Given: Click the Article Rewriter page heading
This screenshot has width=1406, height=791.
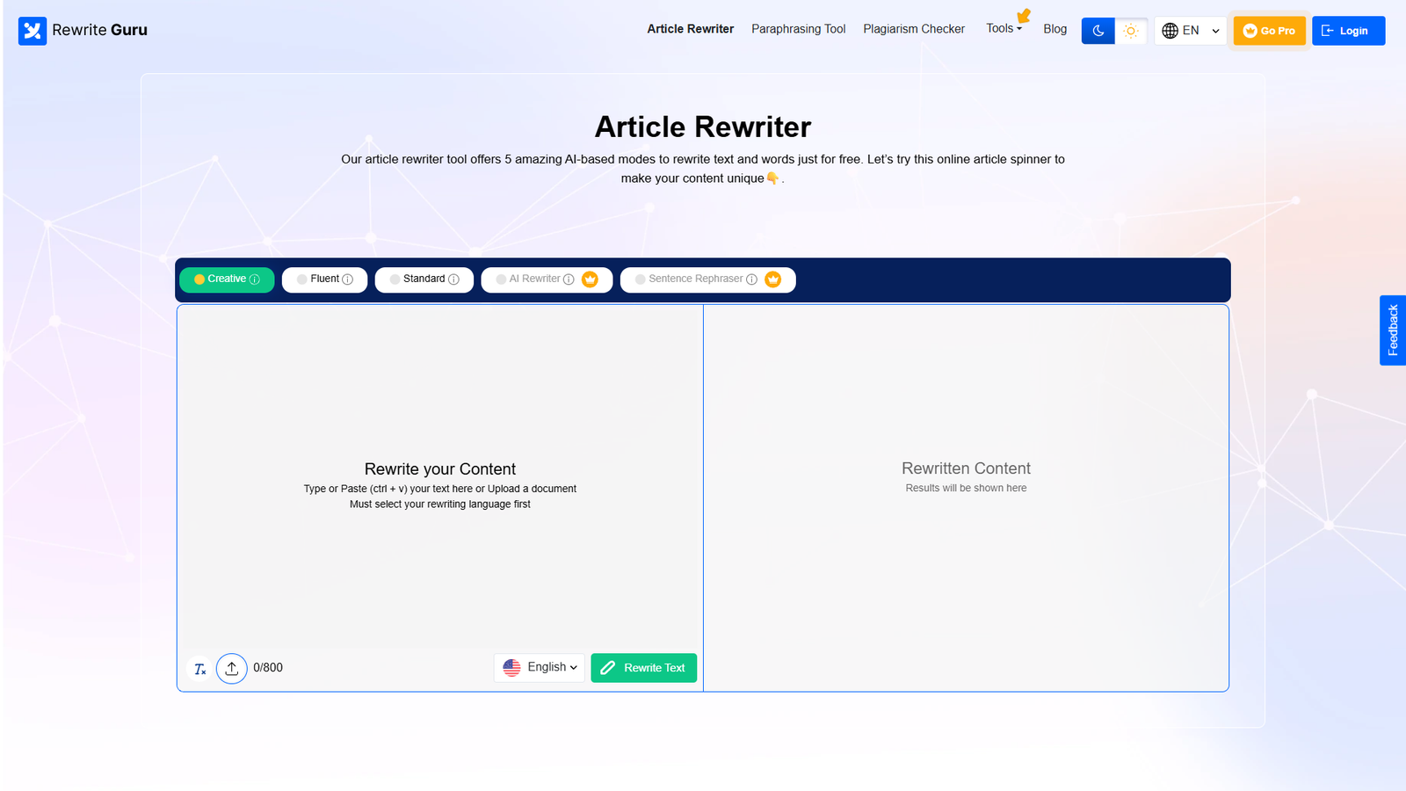Looking at the screenshot, I should point(703,127).
